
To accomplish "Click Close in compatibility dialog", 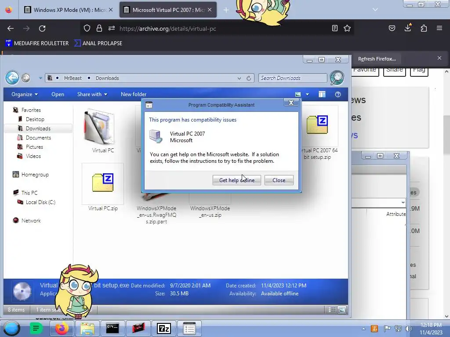I will tap(279, 180).
